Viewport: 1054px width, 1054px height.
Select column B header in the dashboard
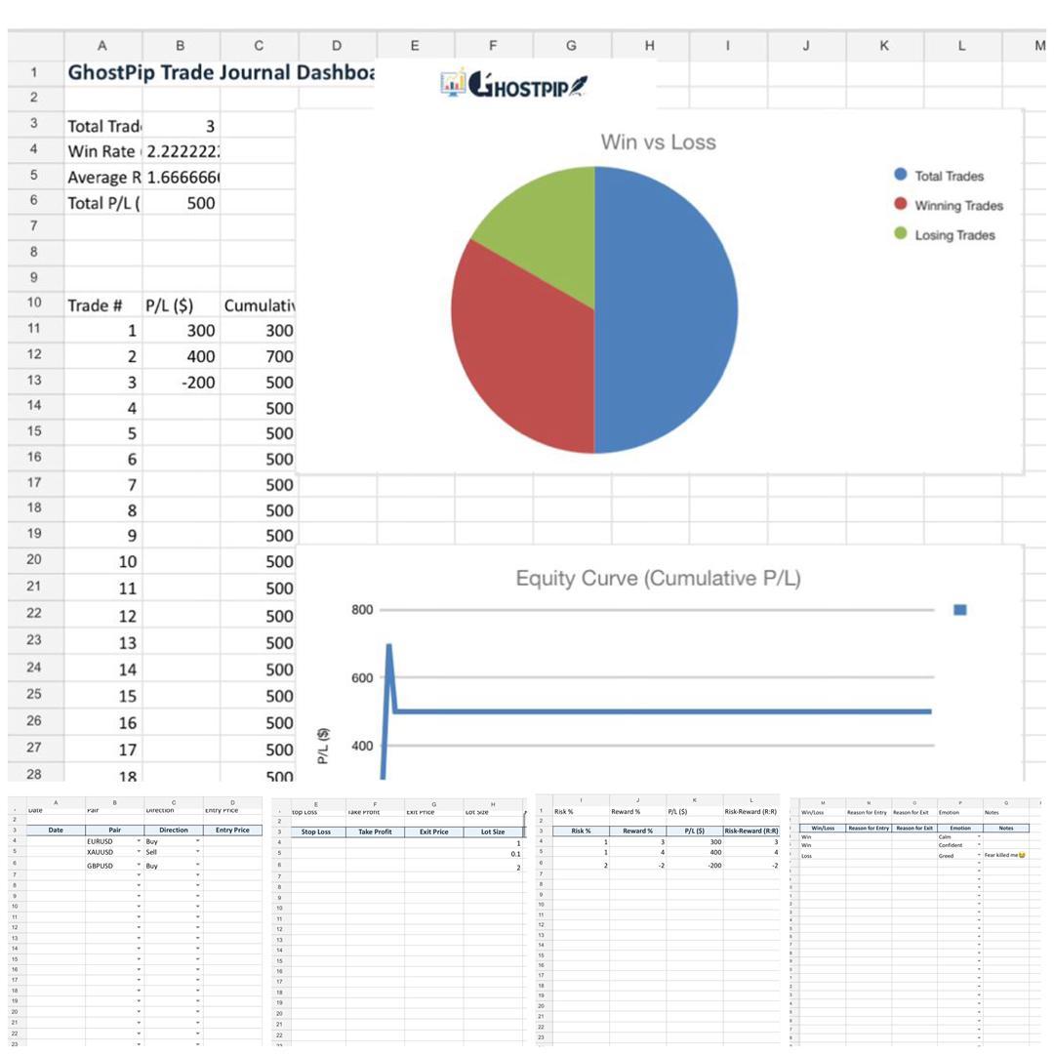181,45
